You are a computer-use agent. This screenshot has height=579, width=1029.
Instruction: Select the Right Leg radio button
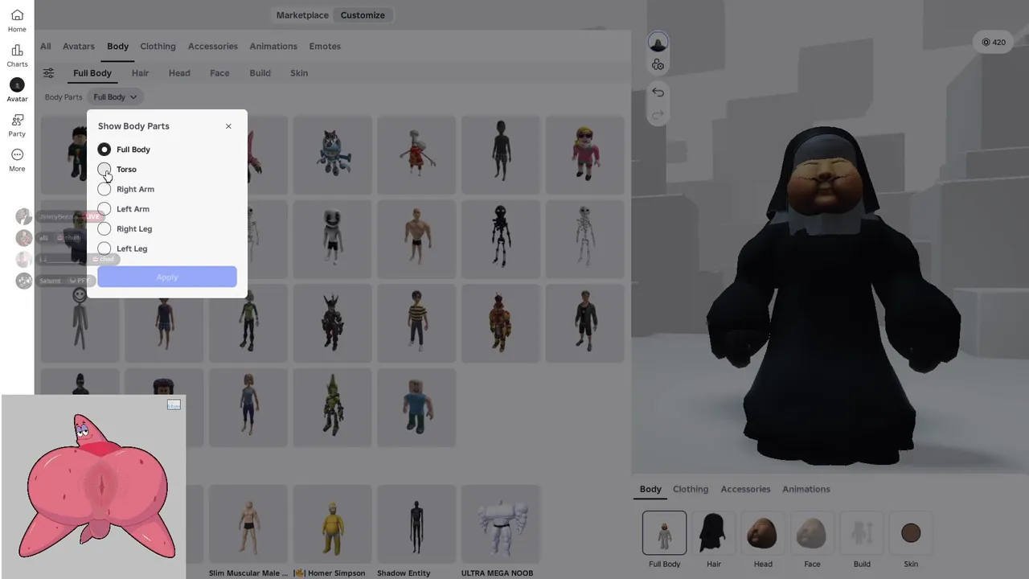pos(105,229)
